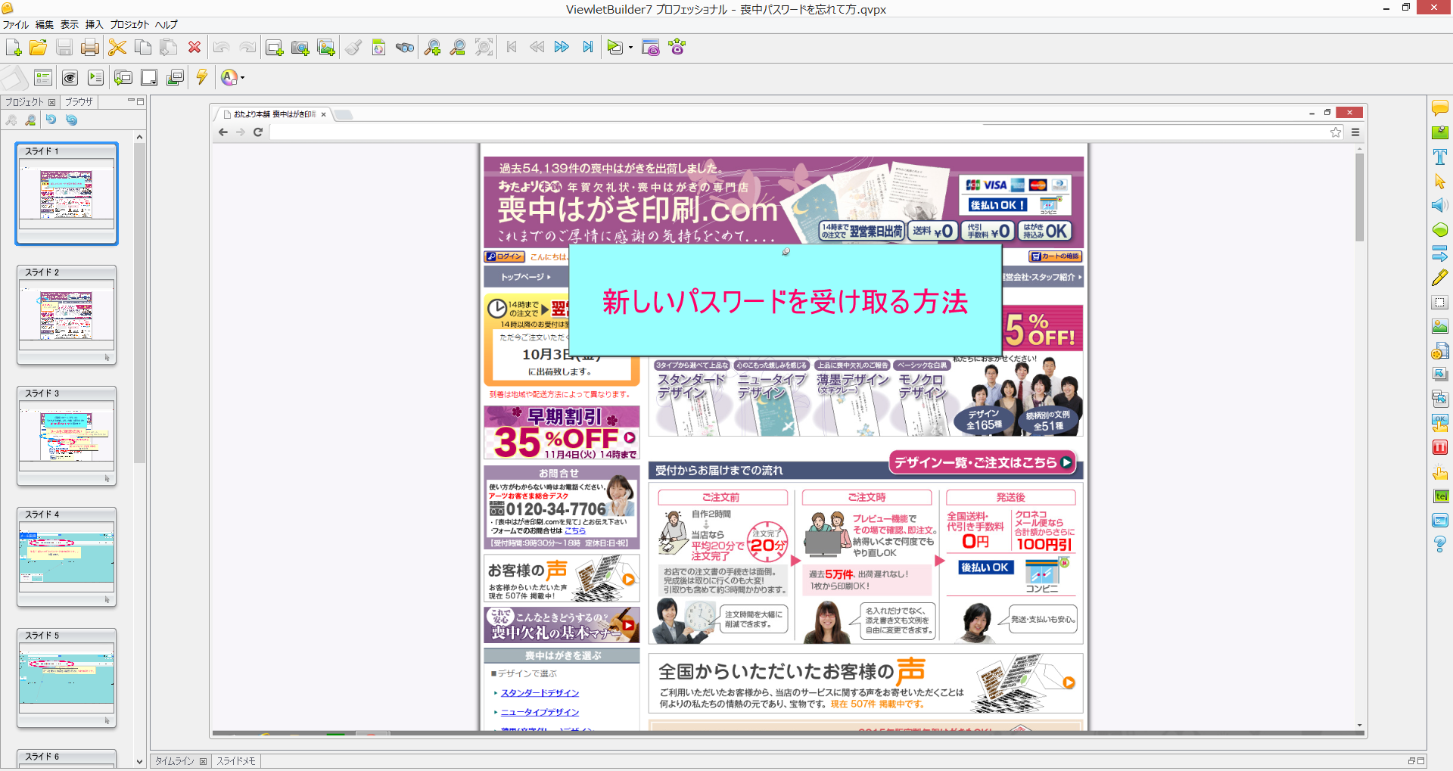The width and height of the screenshot is (1453, 771).
Task: Create a new project file
Action: click(x=14, y=48)
